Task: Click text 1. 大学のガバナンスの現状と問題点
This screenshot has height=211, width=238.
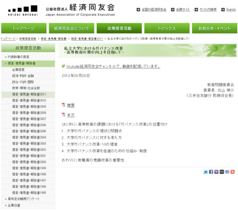Action: tap(91, 131)
